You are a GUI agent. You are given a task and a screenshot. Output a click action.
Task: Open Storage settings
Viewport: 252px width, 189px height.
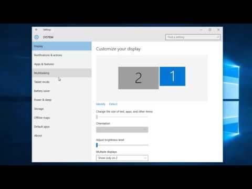61,109
